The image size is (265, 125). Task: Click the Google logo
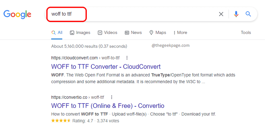click(x=18, y=15)
